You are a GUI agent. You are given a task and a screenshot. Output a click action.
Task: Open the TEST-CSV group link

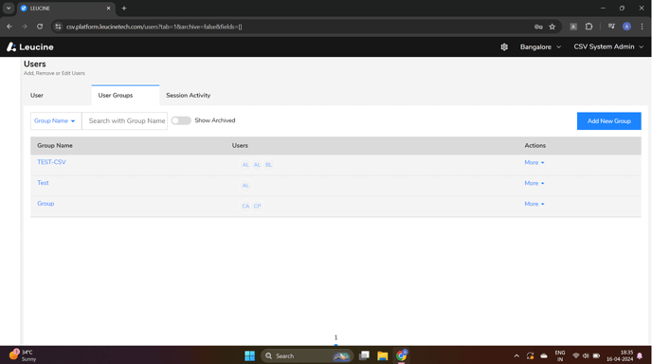coord(51,162)
